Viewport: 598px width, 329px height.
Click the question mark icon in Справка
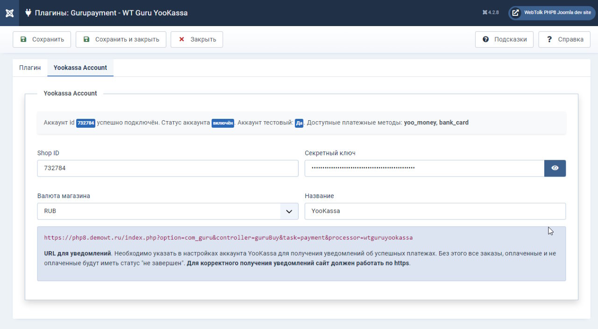tap(549, 40)
